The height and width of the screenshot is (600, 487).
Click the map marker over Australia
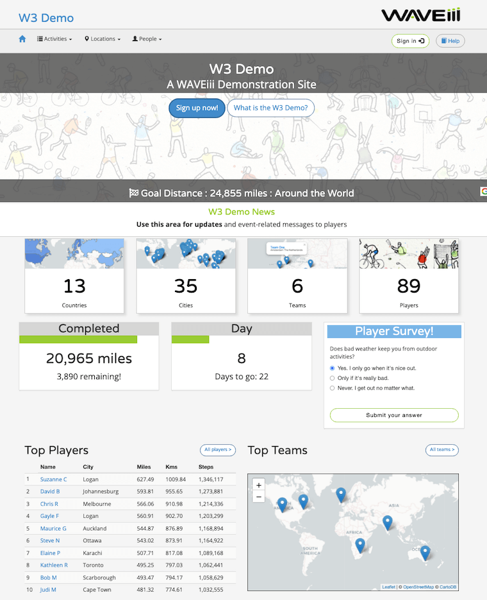(x=425, y=553)
